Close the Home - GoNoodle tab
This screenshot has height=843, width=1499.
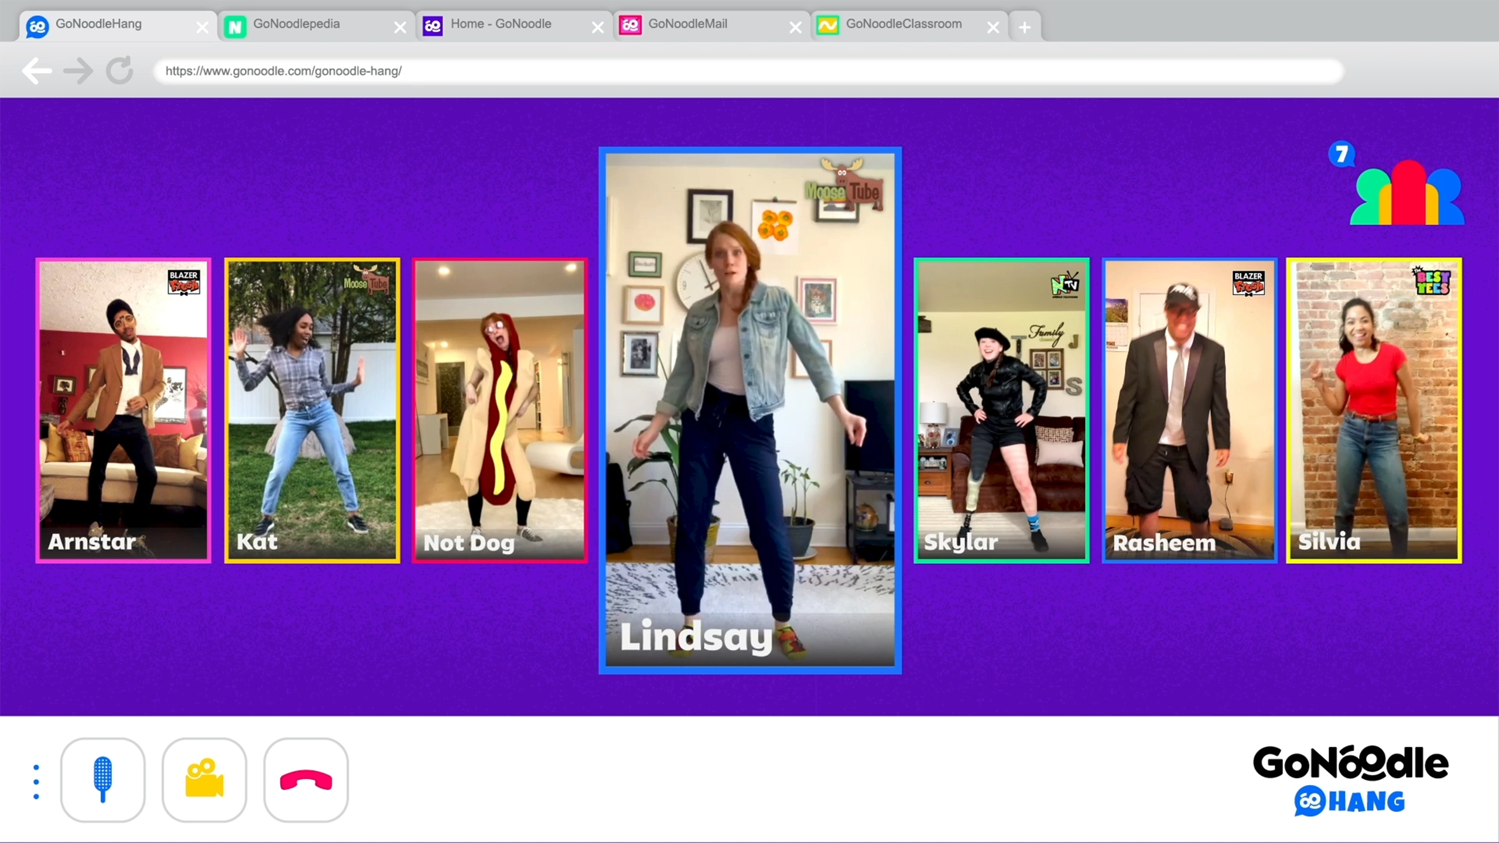[597, 28]
